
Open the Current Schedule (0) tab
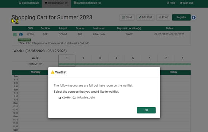click(87, 3)
